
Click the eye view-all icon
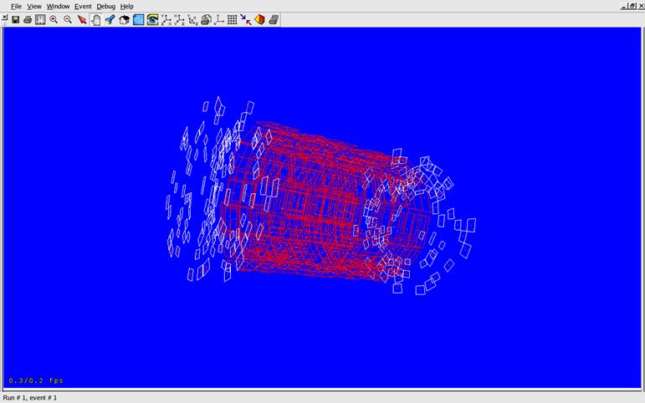(x=152, y=19)
